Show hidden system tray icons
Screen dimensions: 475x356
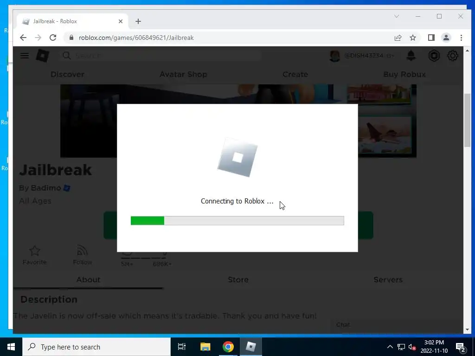(390, 347)
